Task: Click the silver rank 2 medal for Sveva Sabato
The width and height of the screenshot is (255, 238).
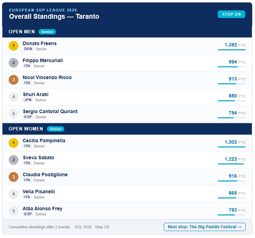Action: [x=14, y=160]
